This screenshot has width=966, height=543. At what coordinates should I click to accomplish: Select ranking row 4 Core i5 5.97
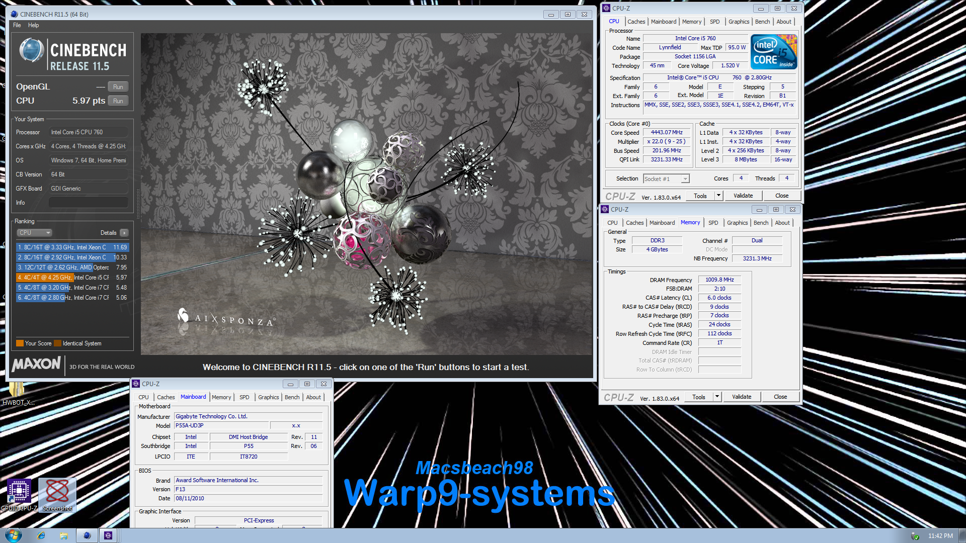[x=72, y=278]
